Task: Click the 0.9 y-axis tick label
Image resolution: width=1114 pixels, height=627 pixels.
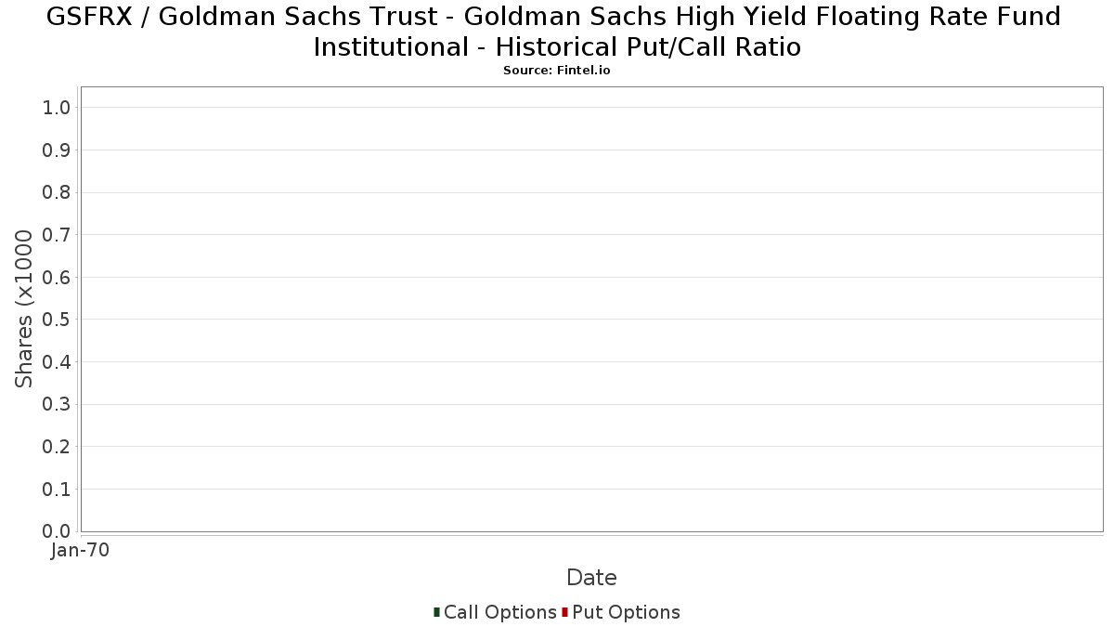Action: pyautogui.click(x=57, y=150)
